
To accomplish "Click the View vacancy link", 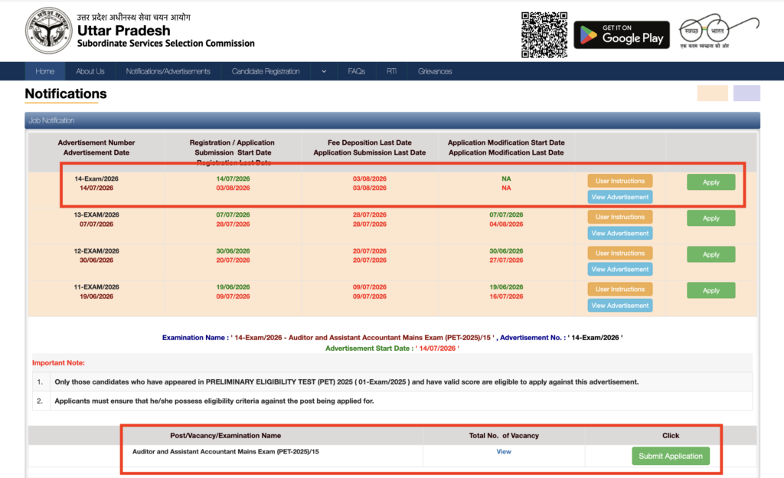I will [x=504, y=451].
